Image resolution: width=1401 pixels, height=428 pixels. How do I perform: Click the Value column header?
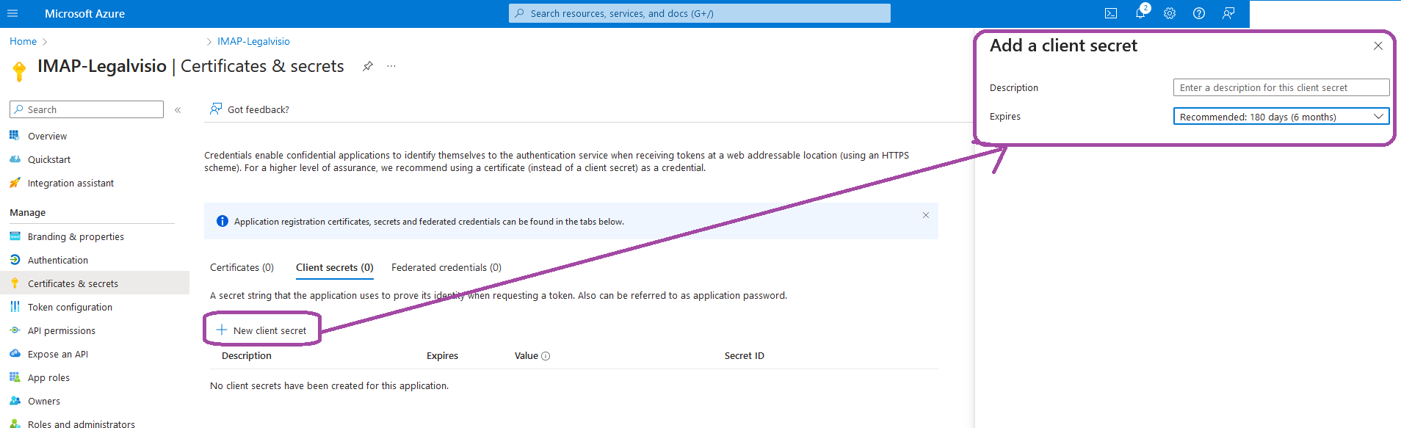[526, 355]
